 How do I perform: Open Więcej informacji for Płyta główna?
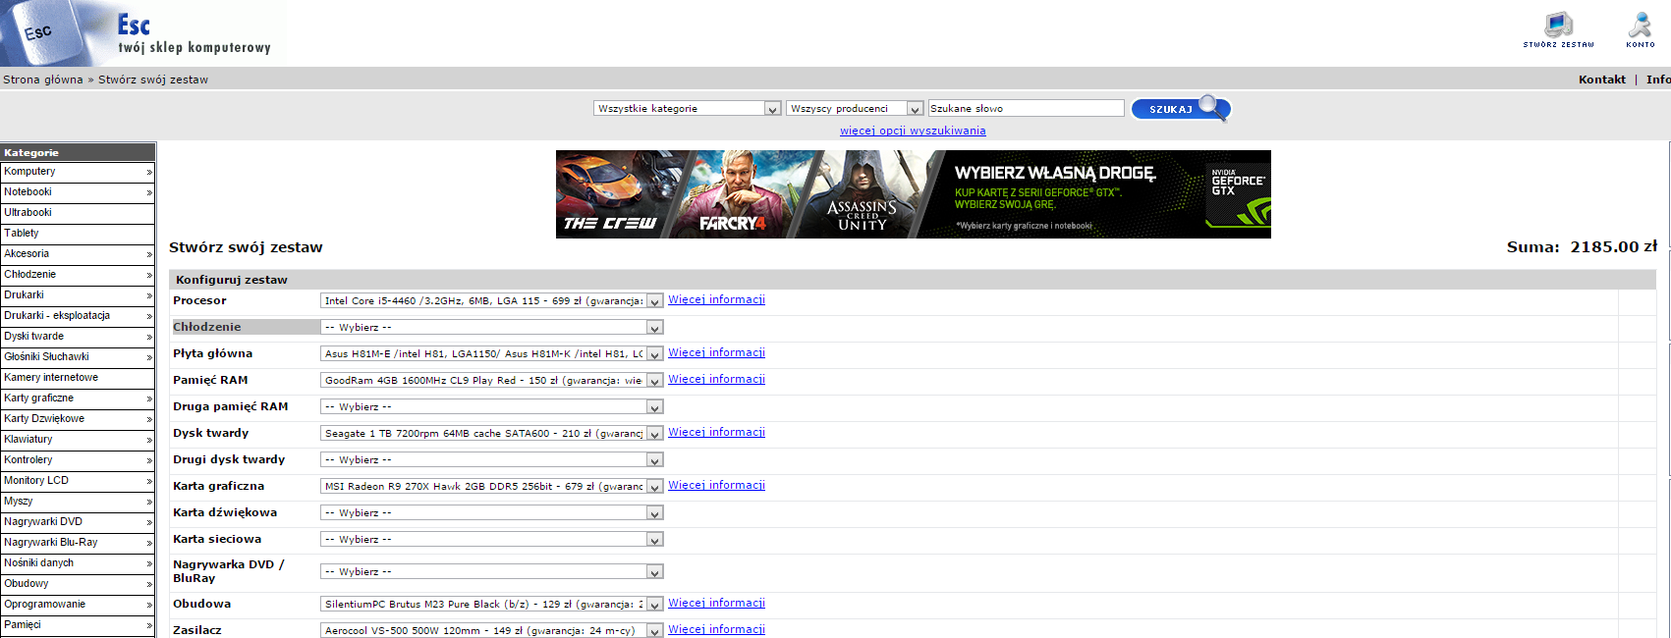pos(717,353)
